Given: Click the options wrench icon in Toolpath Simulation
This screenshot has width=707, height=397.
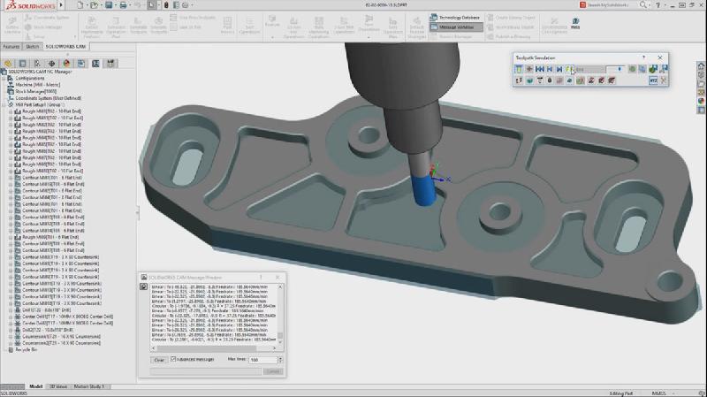Looking at the screenshot, I should click(664, 80).
